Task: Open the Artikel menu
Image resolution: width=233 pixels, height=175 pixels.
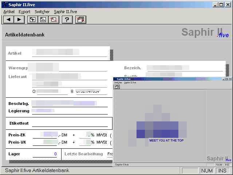Action: (x=9, y=12)
